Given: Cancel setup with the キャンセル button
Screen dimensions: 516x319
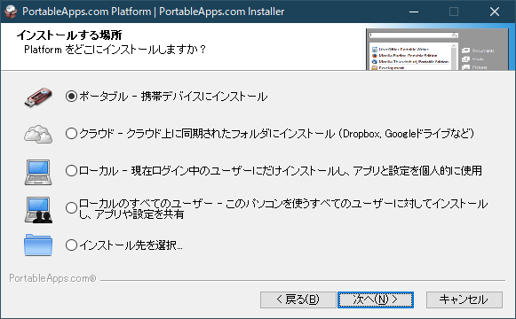Looking at the screenshot, I should (464, 300).
